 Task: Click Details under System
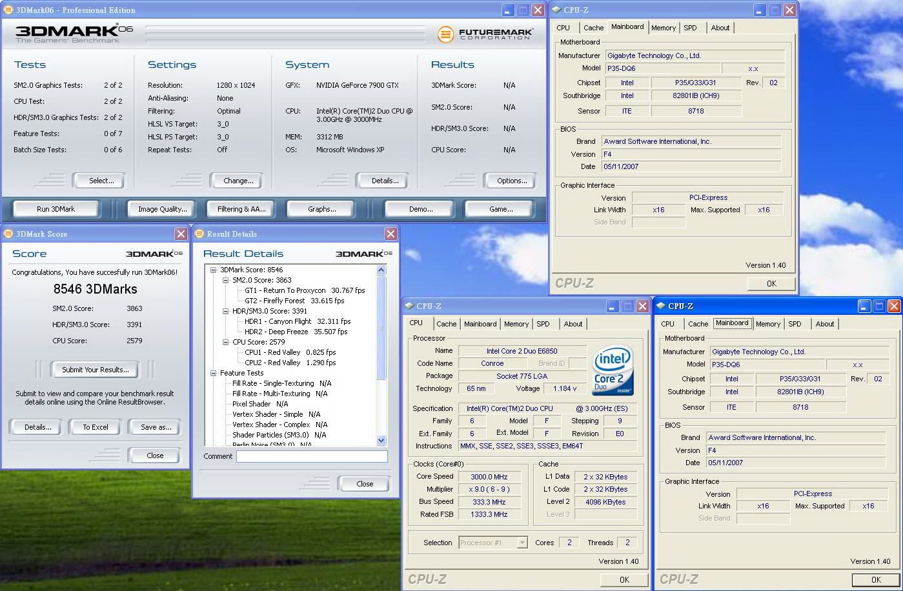point(382,181)
